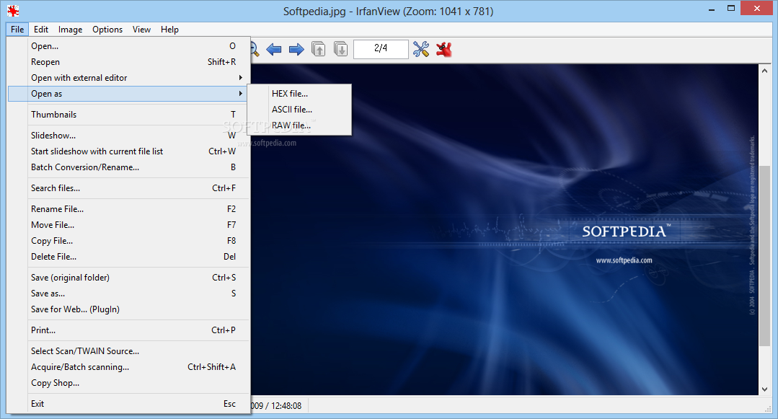
Task: Choose Open... from the File menu
Action: pos(128,46)
